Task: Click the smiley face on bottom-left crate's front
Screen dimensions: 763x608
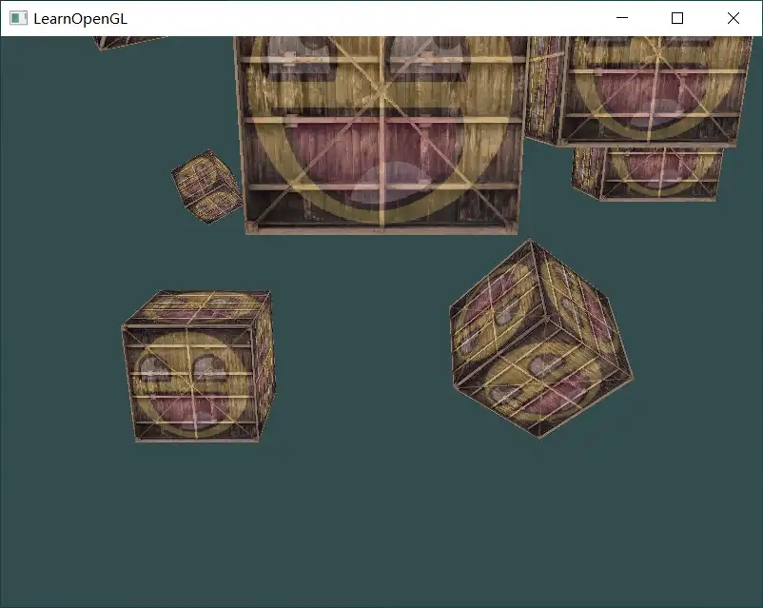Action: tap(190, 381)
